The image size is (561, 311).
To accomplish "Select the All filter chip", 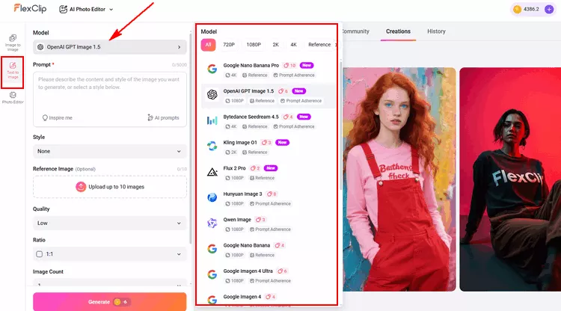I will click(x=208, y=45).
